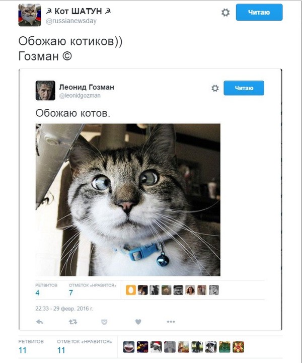Click the retweet icon under the embedded tweet
This screenshot has height=363, width=302.
[73, 322]
